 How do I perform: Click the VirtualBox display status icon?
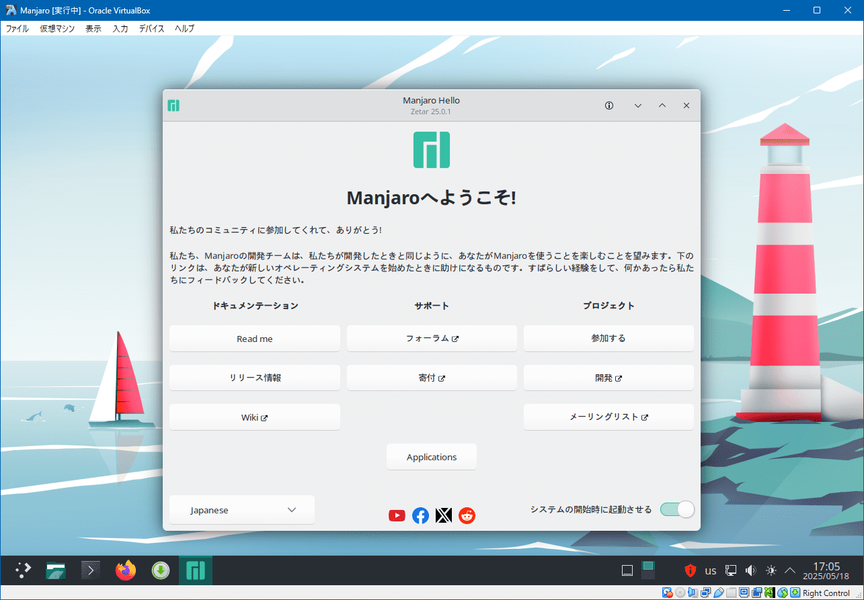[x=744, y=593]
